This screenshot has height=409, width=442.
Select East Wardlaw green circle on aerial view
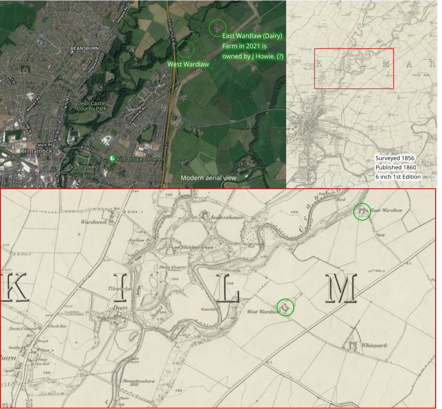[x=217, y=28]
